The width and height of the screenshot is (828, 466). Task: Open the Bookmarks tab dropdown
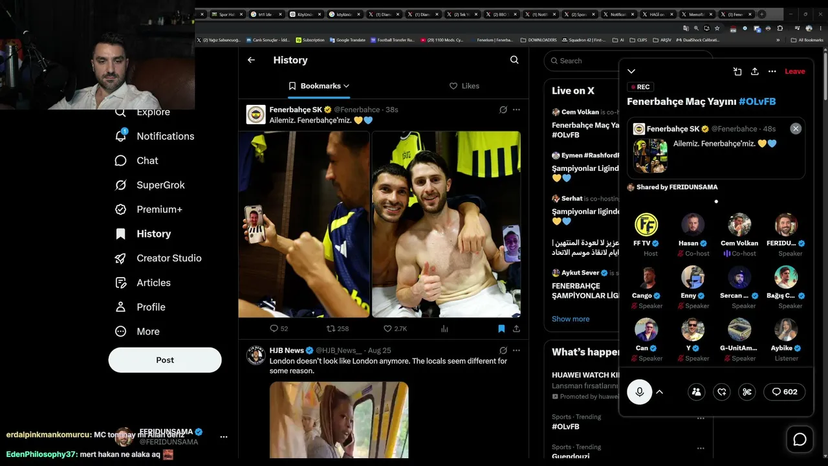[x=319, y=86]
